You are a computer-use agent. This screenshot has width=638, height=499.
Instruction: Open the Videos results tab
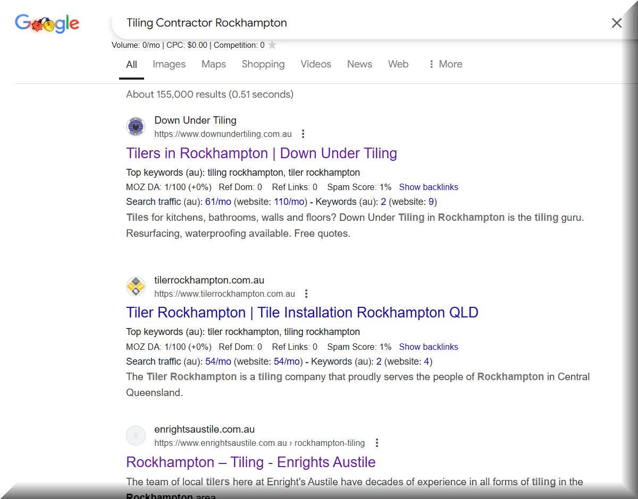point(316,64)
